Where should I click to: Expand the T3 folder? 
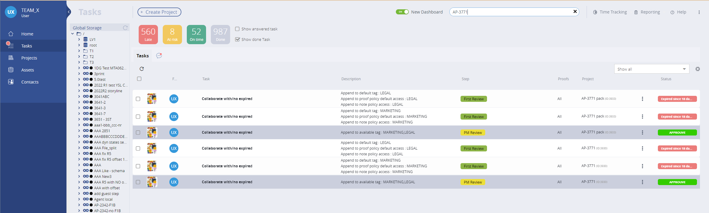79,62
